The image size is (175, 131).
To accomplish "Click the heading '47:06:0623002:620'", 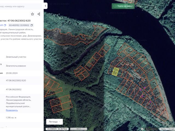I will click(19, 21).
